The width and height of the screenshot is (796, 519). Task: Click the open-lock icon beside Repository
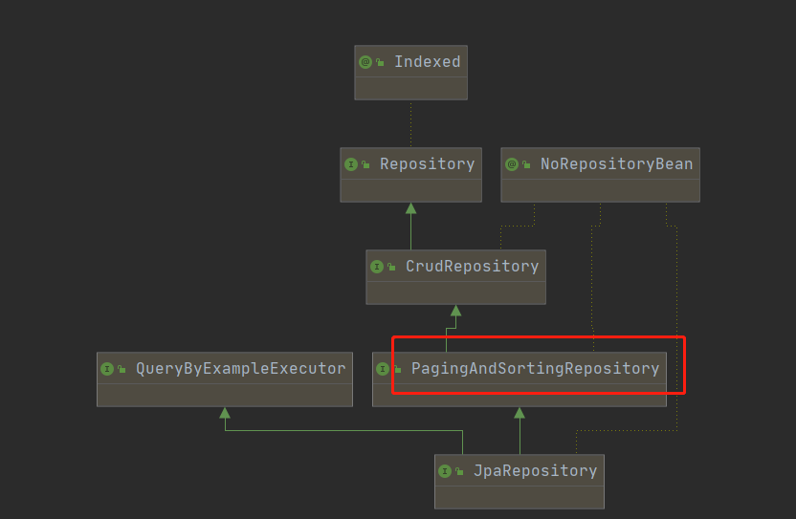click(x=365, y=164)
